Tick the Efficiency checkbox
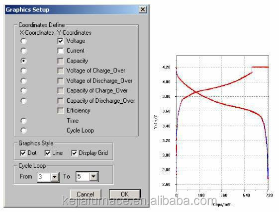The image size is (279, 212). coord(61,111)
